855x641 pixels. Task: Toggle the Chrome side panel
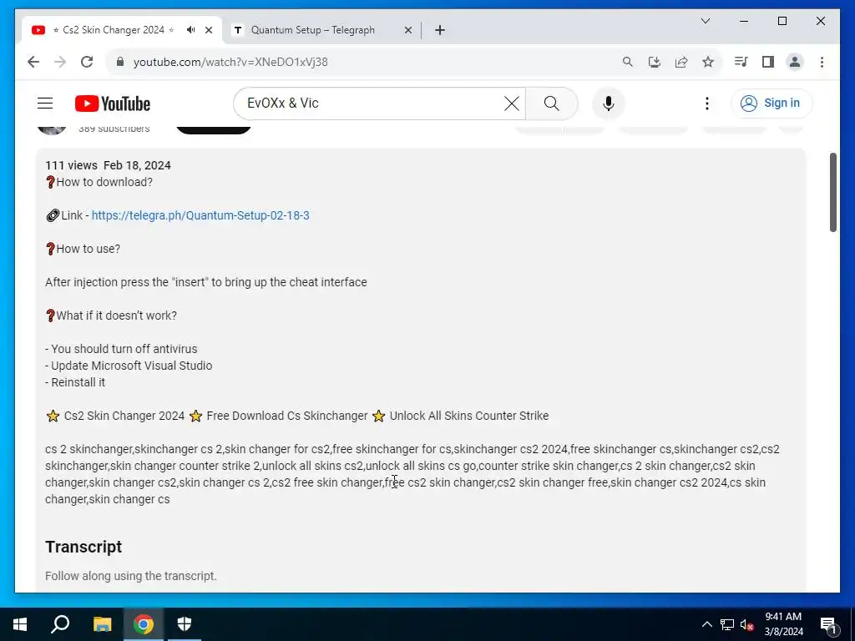(768, 62)
